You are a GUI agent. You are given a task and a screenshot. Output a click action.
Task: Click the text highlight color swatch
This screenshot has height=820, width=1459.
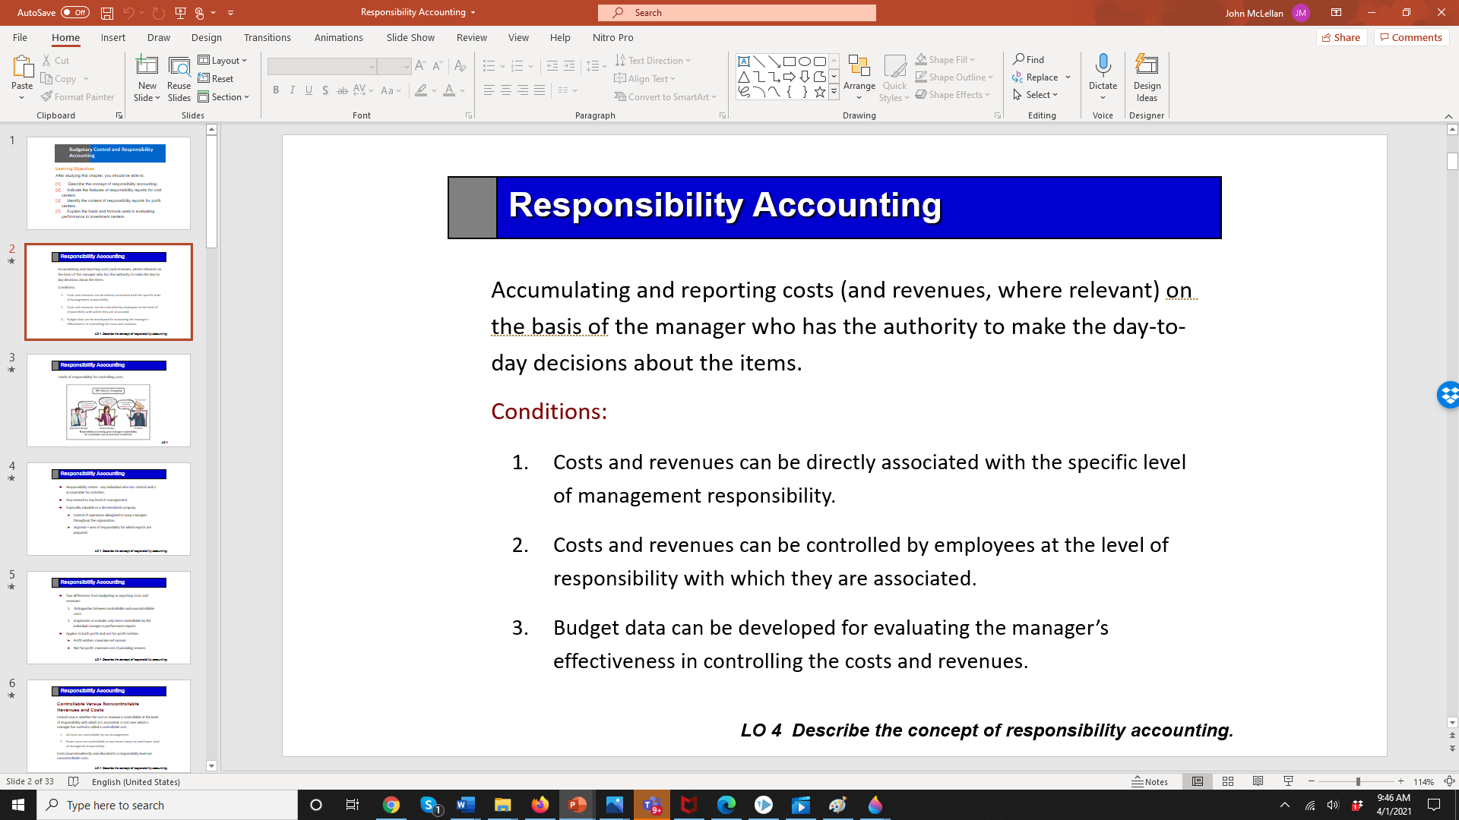[x=421, y=90]
